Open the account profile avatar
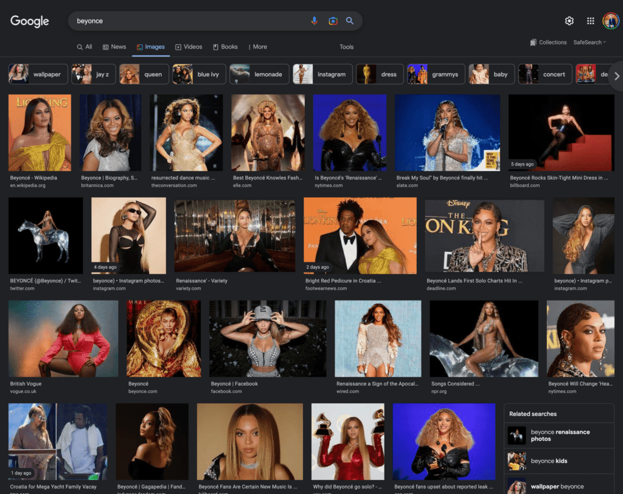This screenshot has height=494, width=623. coord(610,21)
